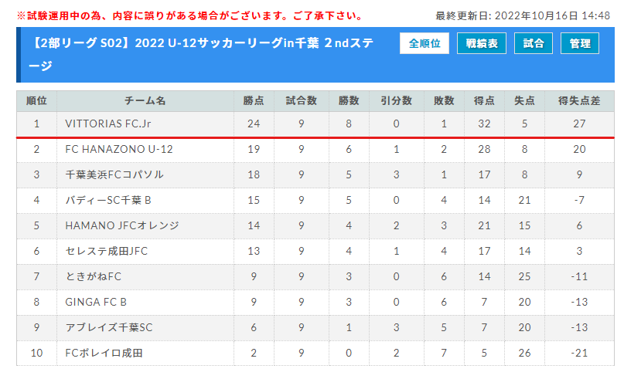Select team VITTORIAS FC.Jr

[x=107, y=124]
